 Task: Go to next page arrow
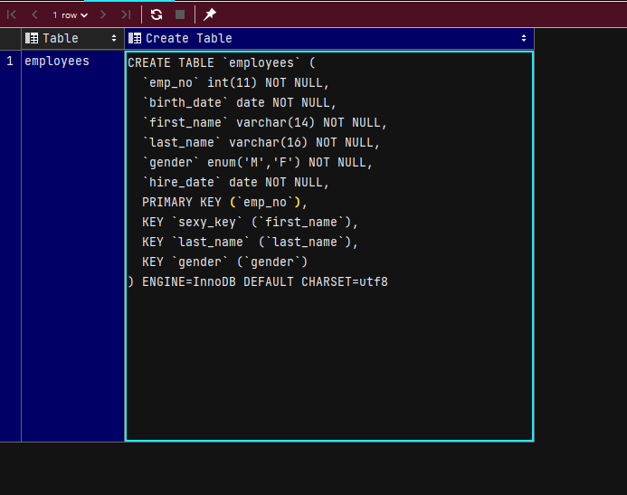point(103,14)
